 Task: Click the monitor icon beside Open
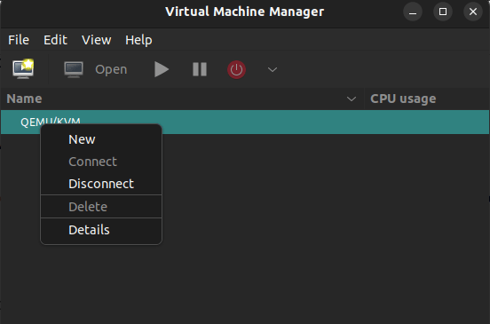pyautogui.click(x=74, y=69)
